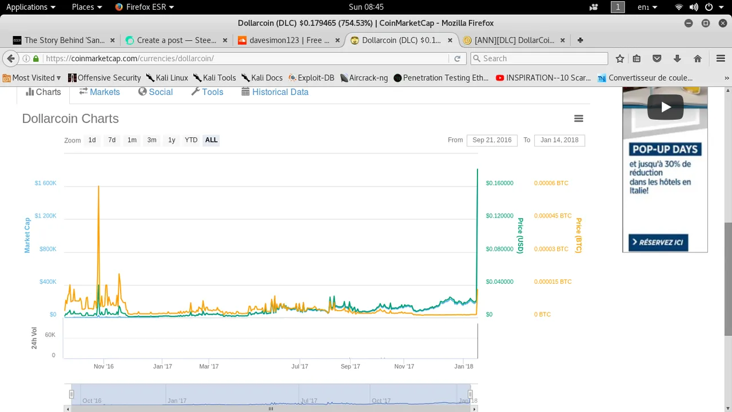
Task: Close the Dollarcoin CoinMarketCap tab
Action: [451, 40]
